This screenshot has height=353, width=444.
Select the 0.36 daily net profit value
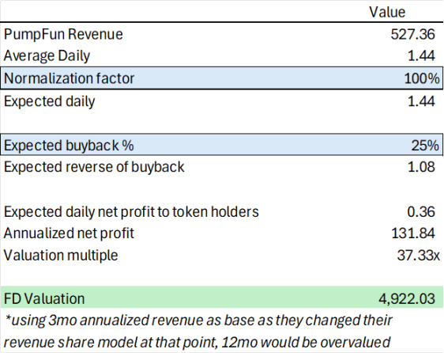coord(421,212)
